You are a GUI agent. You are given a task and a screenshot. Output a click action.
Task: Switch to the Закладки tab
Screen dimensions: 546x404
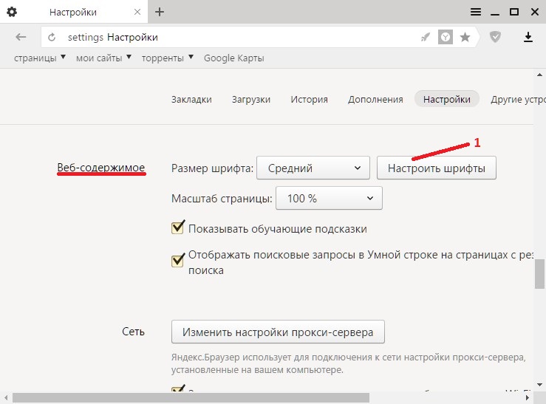tap(191, 100)
